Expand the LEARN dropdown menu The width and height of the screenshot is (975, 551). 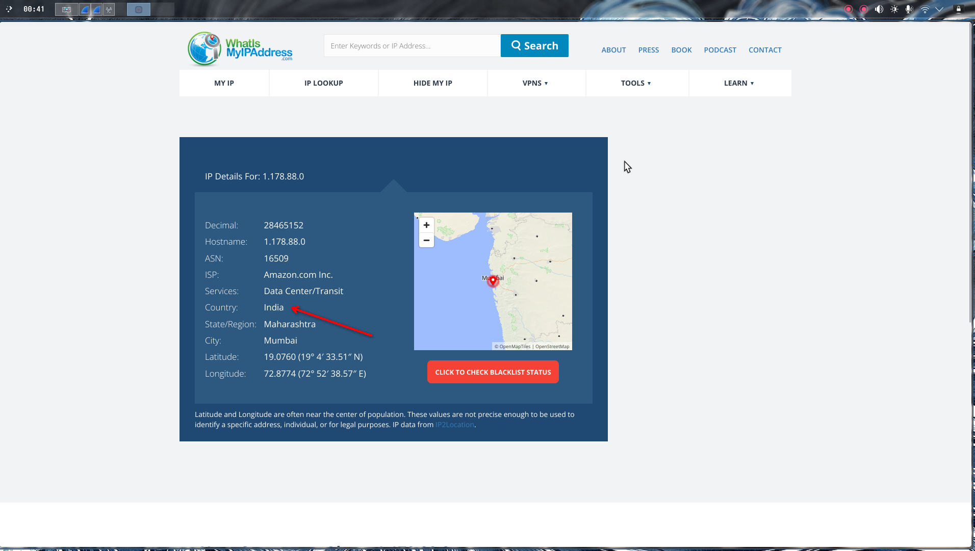[x=738, y=83]
